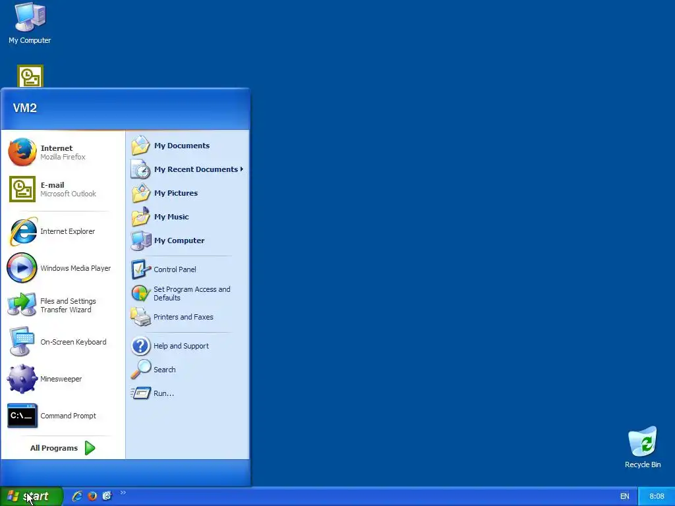The height and width of the screenshot is (506, 675).
Task: Open Help and Support
Action: (x=187, y=346)
